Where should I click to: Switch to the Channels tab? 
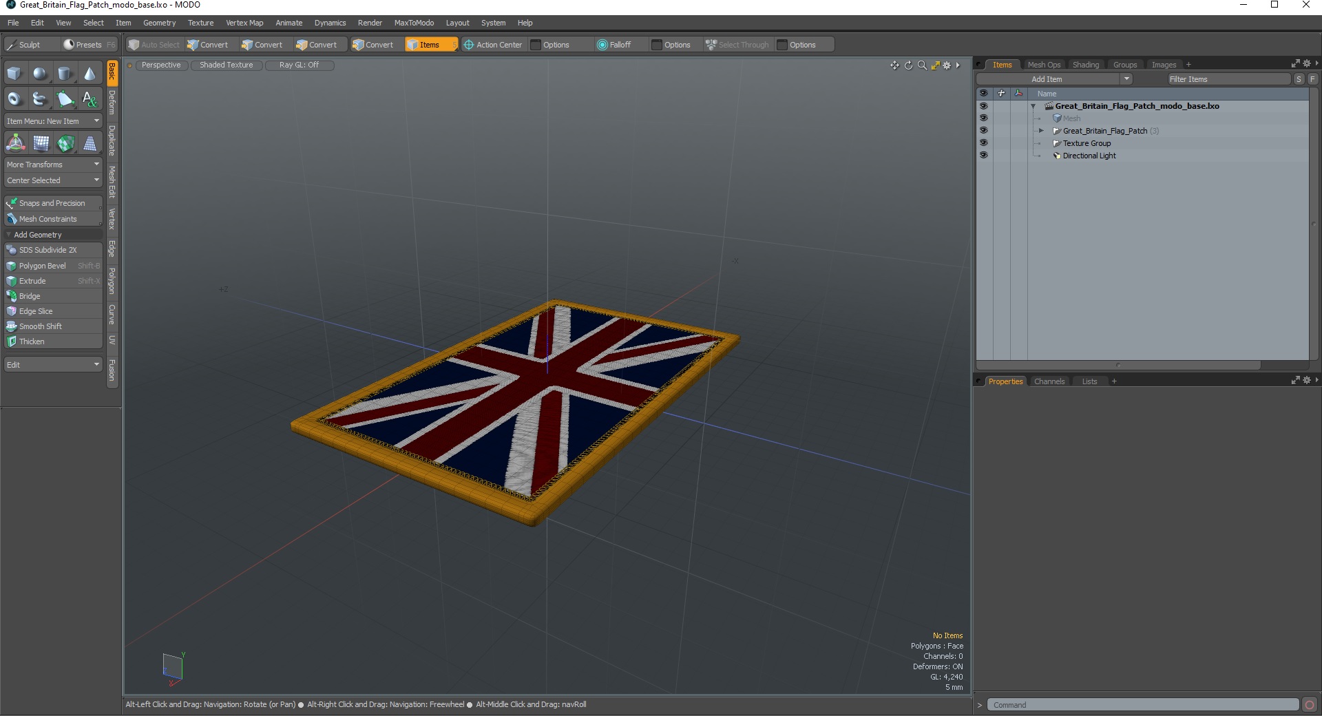tap(1049, 381)
